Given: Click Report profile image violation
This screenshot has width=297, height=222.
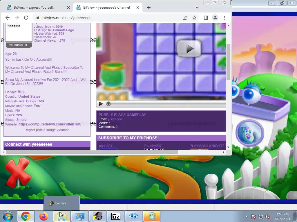Looking at the screenshot, I should pyautogui.click(x=47, y=130).
